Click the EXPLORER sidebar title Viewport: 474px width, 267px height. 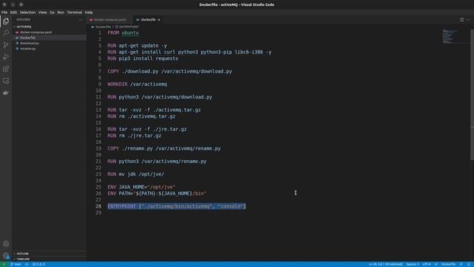click(23, 20)
